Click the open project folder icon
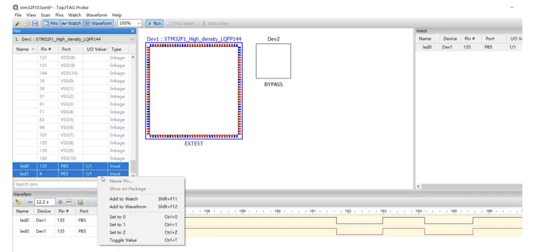537x252 pixels. pos(27,24)
